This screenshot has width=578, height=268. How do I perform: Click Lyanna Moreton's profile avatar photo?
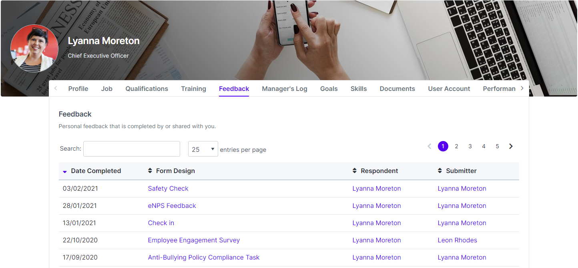tap(34, 48)
